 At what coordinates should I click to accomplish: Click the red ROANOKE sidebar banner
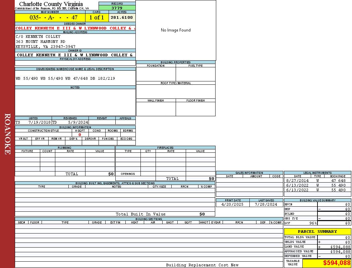pyautogui.click(x=7, y=134)
